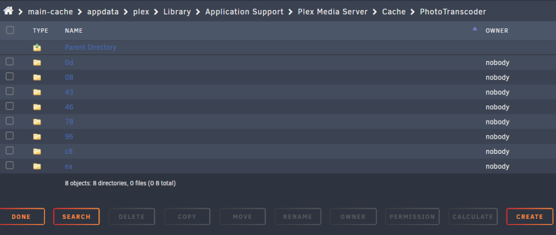Click the folder icon for c8
Image resolution: width=556 pixels, height=235 pixels.
[x=37, y=152]
